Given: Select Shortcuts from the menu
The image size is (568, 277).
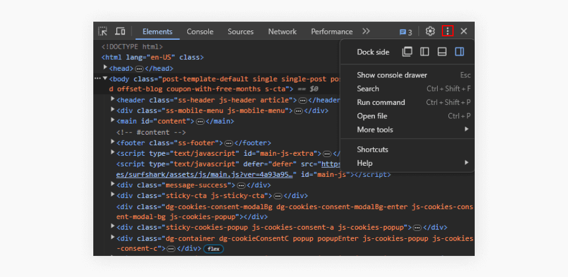Looking at the screenshot, I should pos(407,149).
